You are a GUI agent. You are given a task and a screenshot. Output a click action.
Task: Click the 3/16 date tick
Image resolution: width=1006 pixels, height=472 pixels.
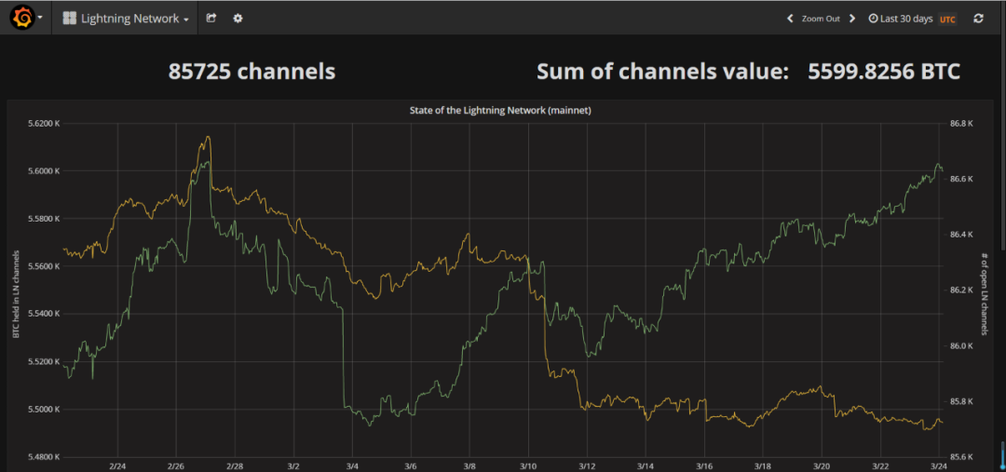click(704, 466)
